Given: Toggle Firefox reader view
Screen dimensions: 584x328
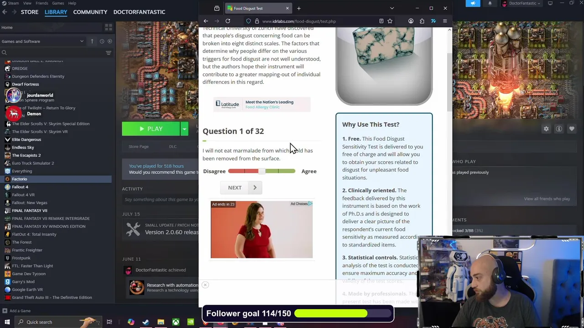Looking at the screenshot, I should click(381, 21).
